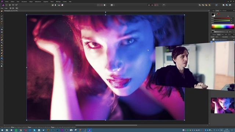
Task: Switch to the Calques panel tab
Action: click(219, 34)
